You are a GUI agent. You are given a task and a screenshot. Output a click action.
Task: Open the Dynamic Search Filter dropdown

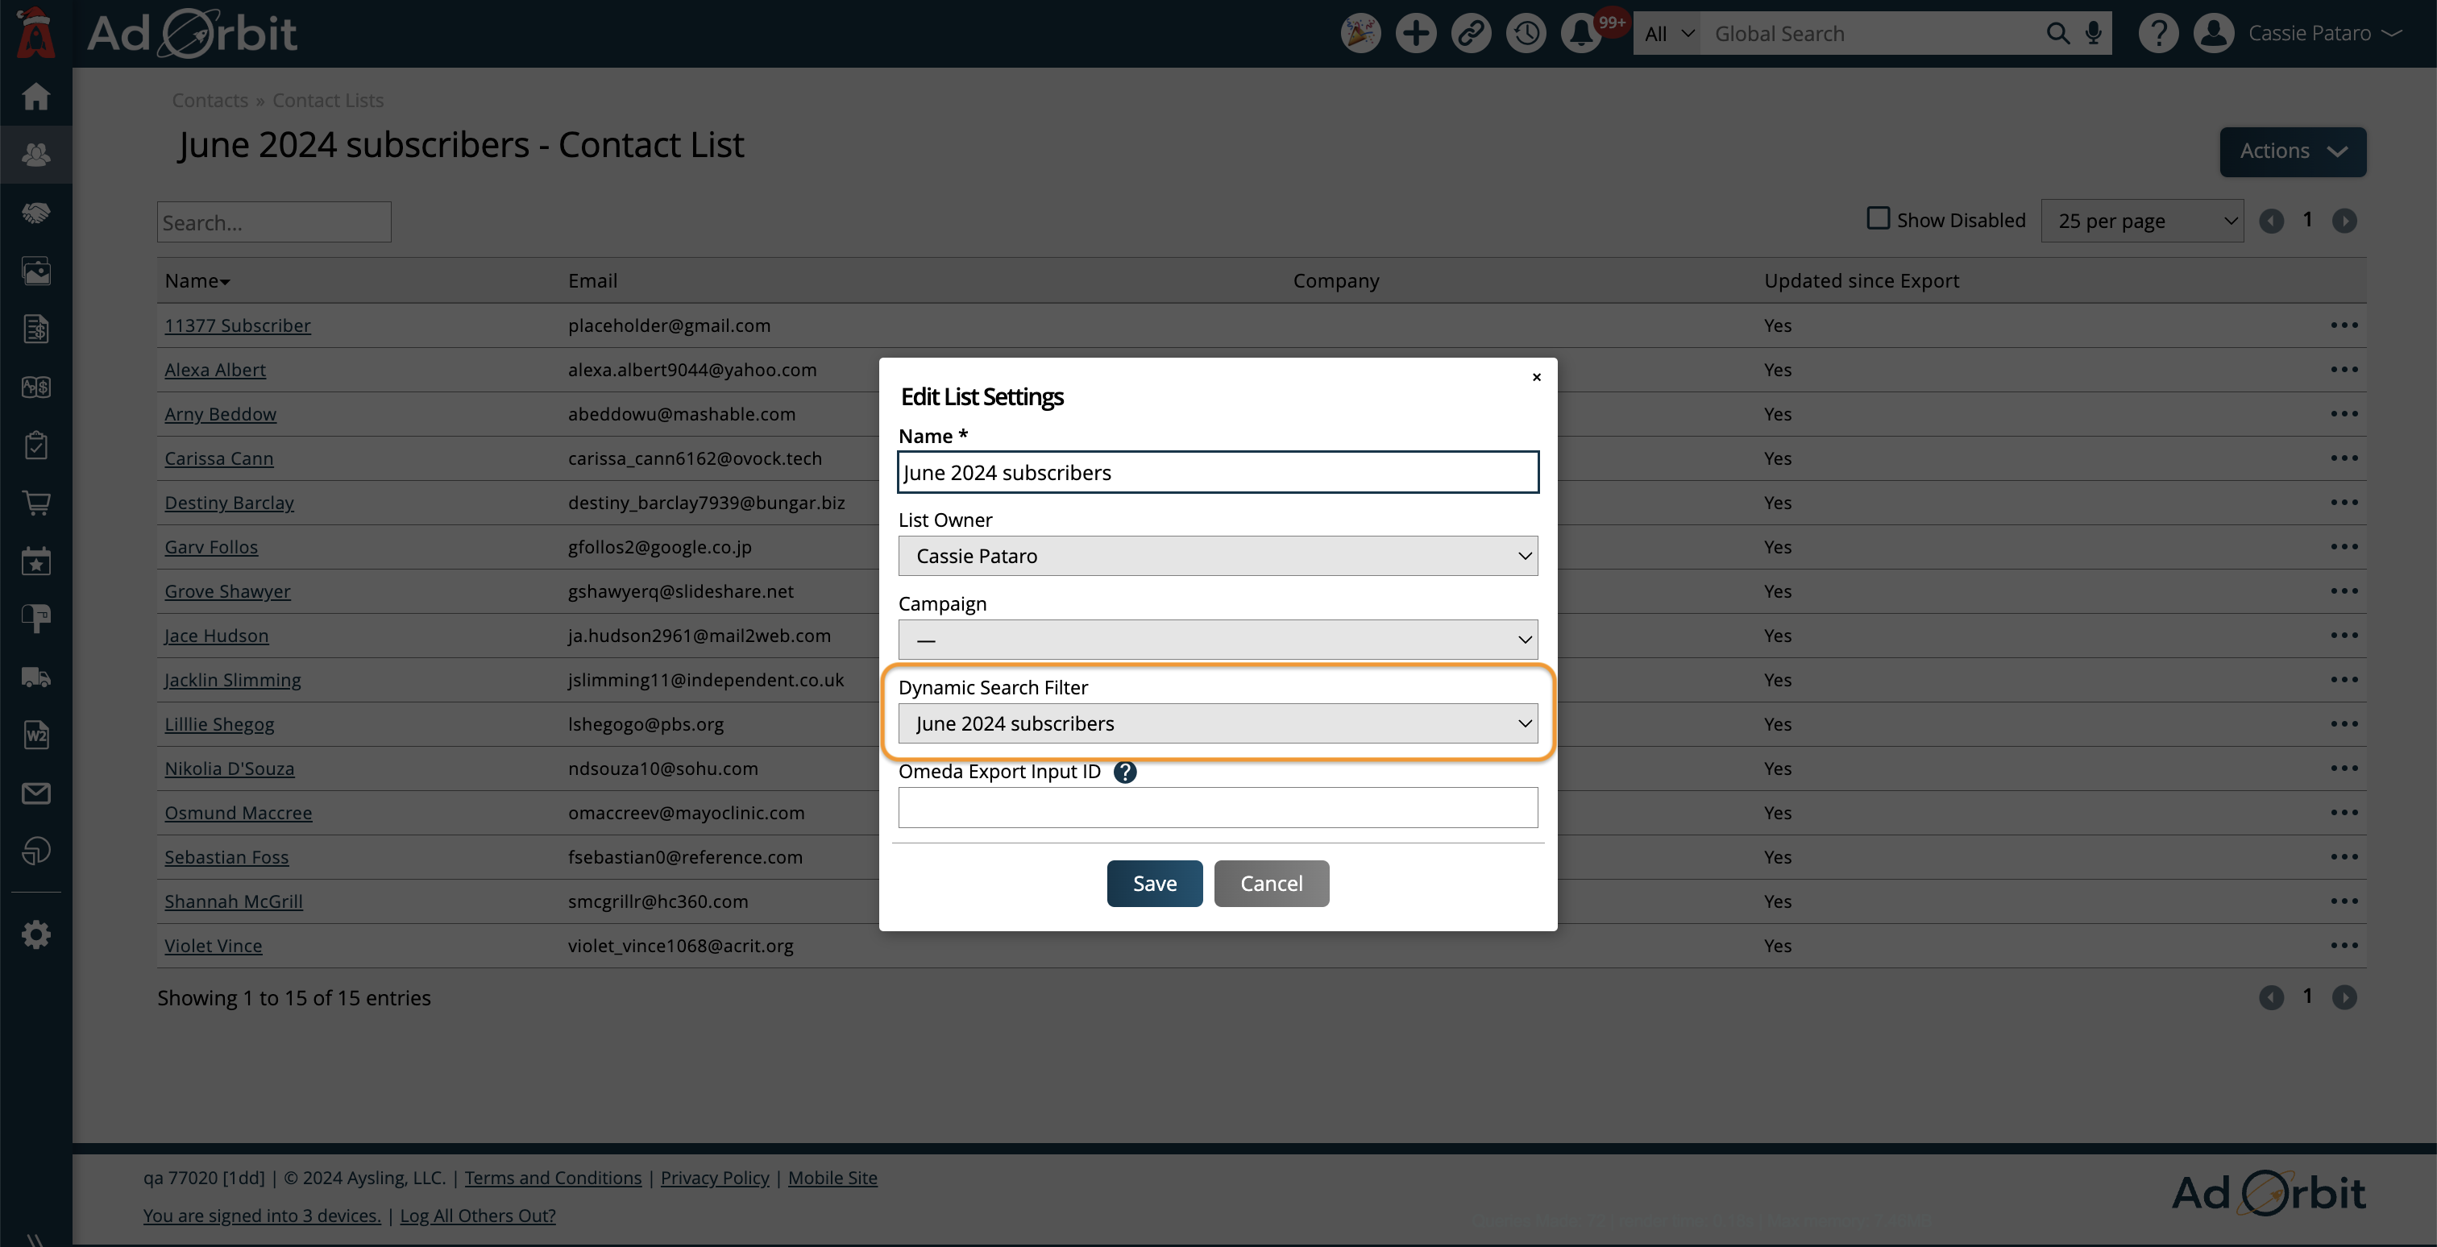click(1218, 723)
